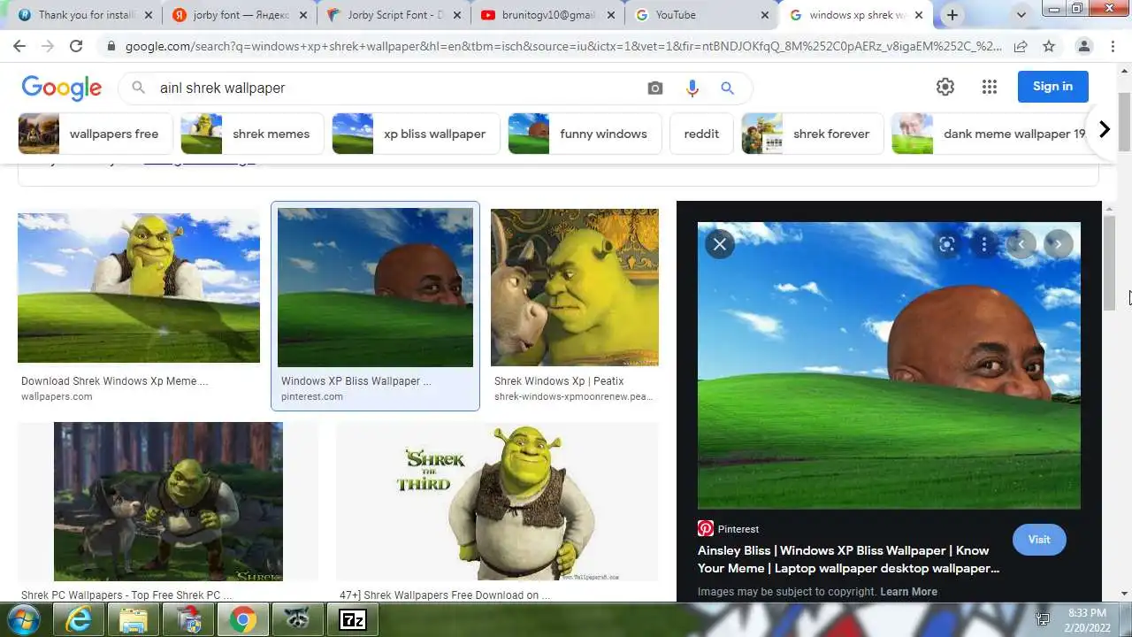
Task: Close the image preview panel
Action: pyautogui.click(x=720, y=244)
